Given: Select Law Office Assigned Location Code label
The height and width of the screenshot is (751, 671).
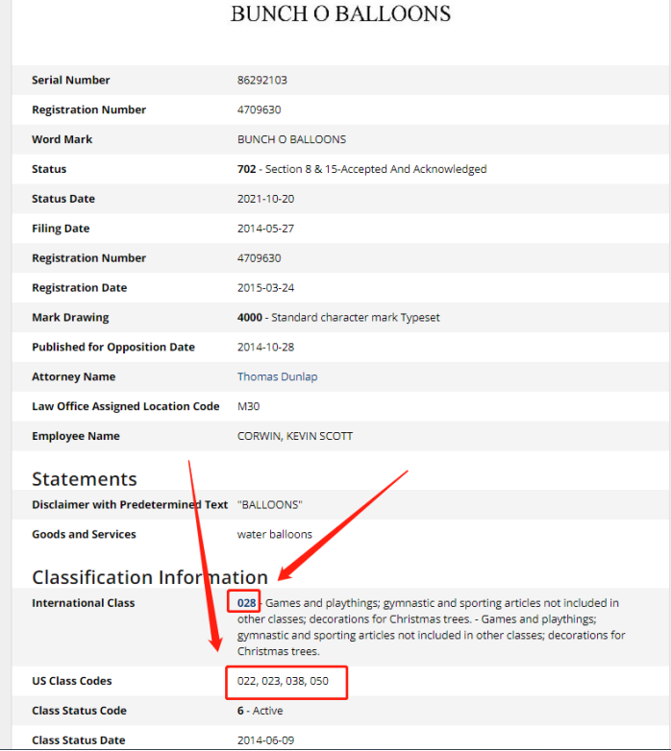Looking at the screenshot, I should coord(126,406).
